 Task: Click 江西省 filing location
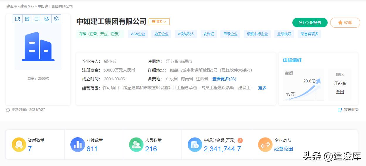(202, 79)
